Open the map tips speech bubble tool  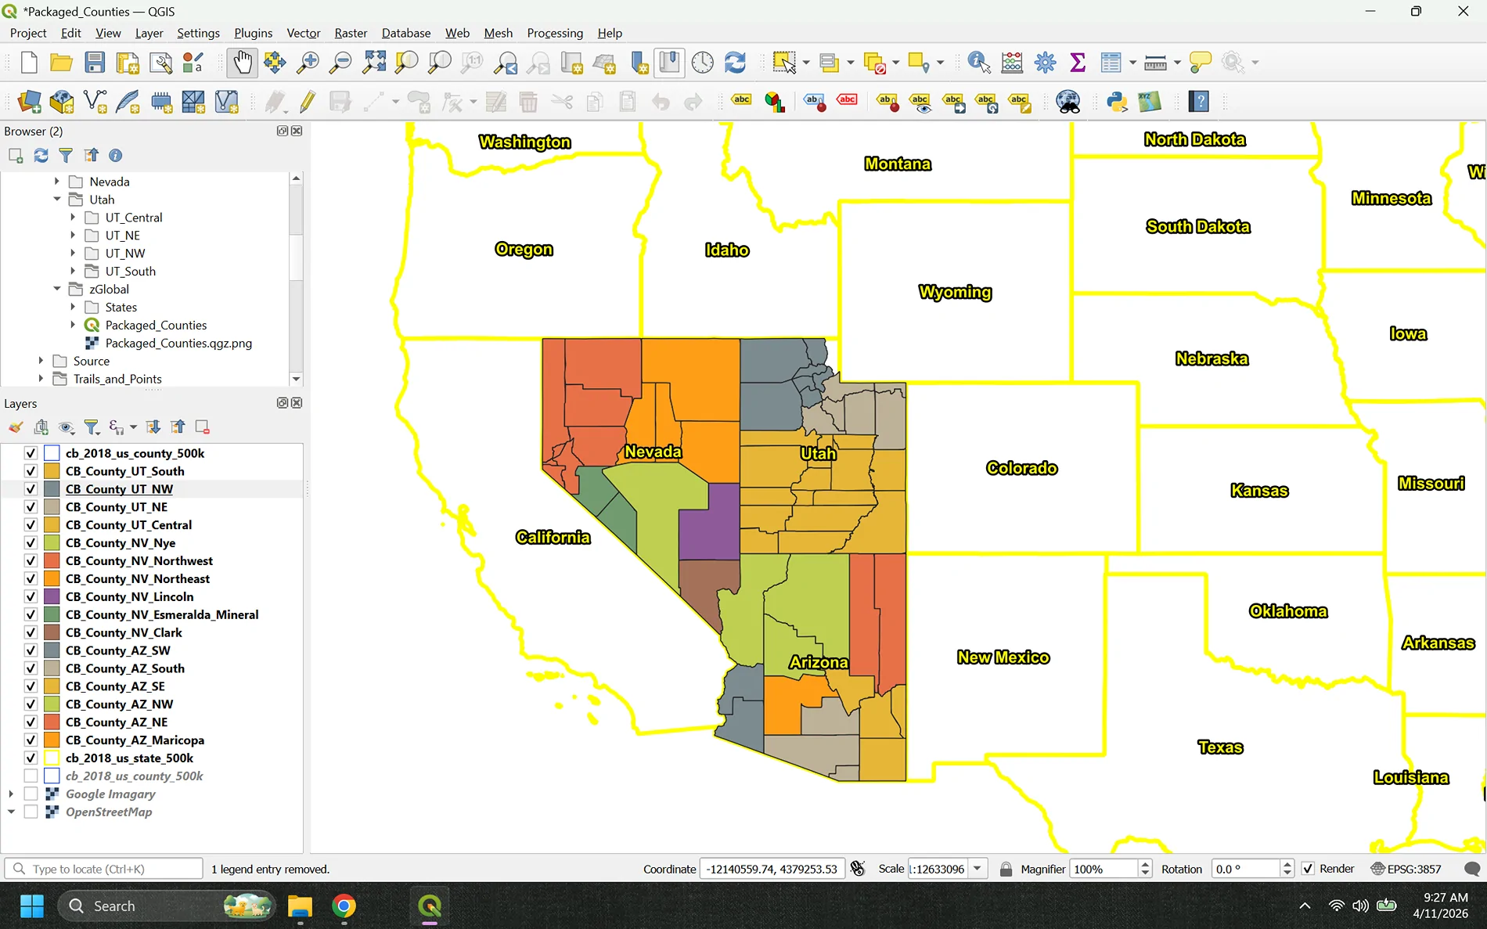point(1200,63)
